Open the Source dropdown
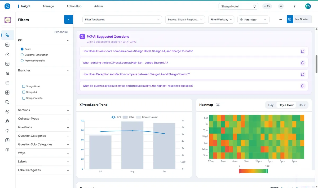The image size is (318, 188). point(185,19)
